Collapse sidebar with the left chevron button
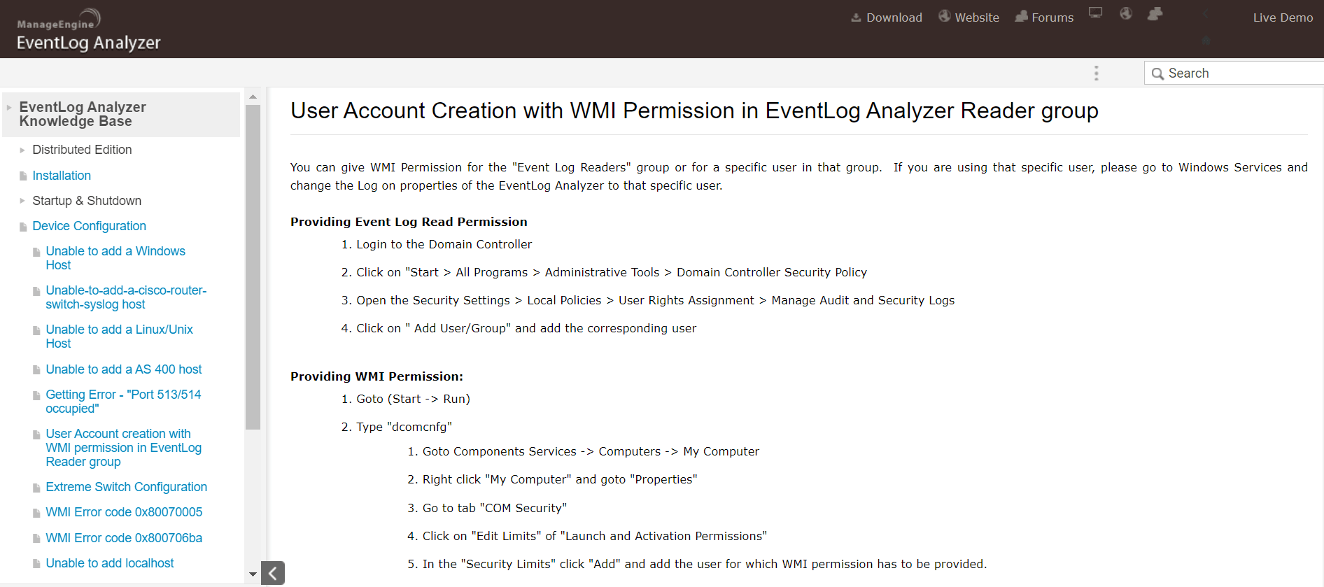Image resolution: width=1324 pixels, height=587 pixels. 273,573
